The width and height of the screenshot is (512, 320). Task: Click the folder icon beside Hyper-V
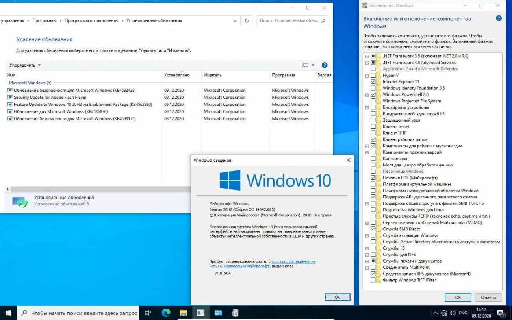[378, 75]
